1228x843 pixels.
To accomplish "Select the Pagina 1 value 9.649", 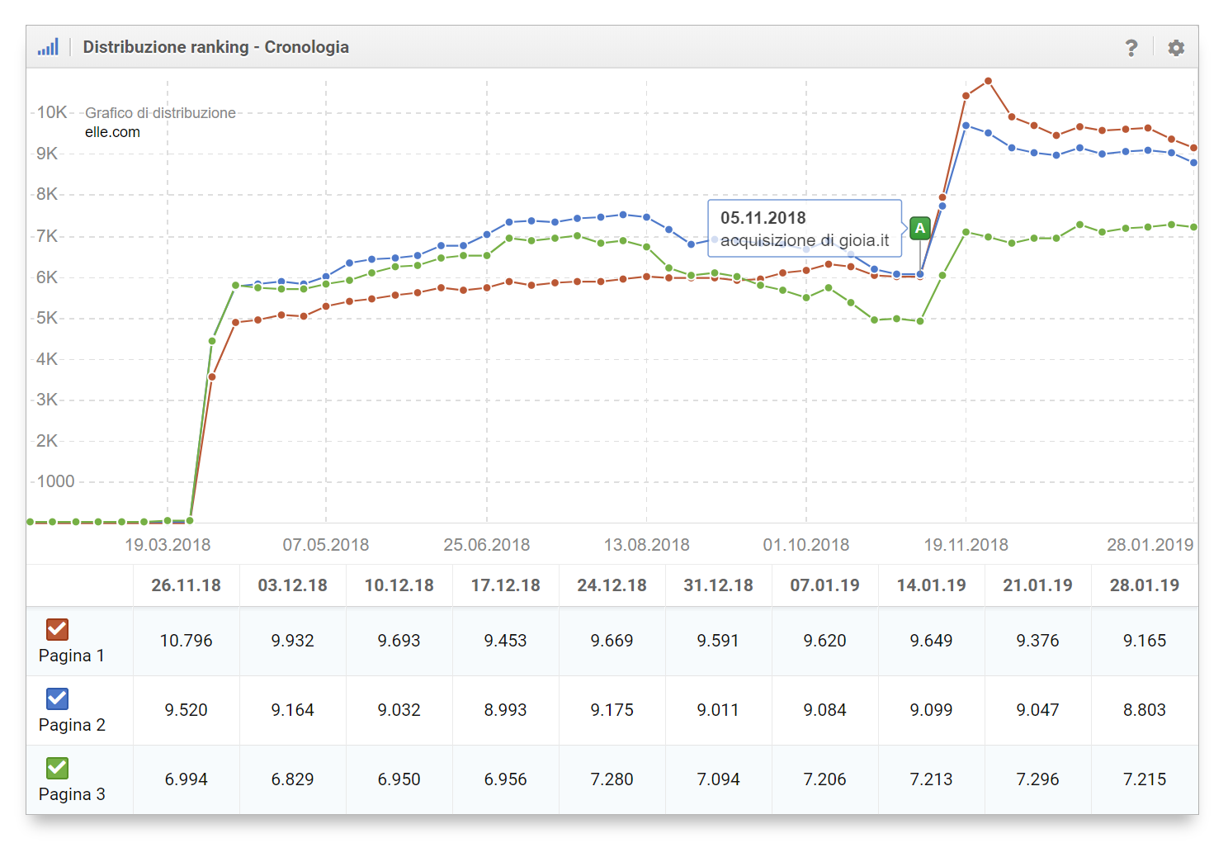I will tap(931, 641).
